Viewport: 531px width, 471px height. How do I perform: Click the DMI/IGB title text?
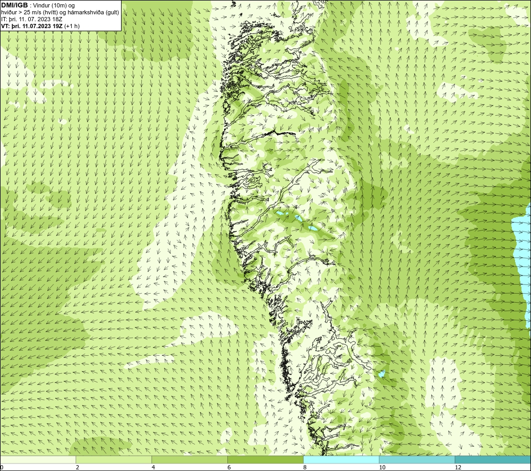[x=14, y=5]
